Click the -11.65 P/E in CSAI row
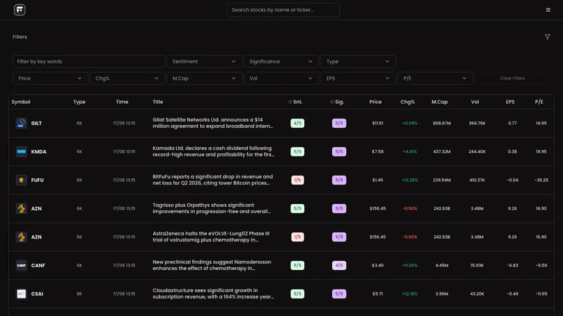 click(x=541, y=294)
